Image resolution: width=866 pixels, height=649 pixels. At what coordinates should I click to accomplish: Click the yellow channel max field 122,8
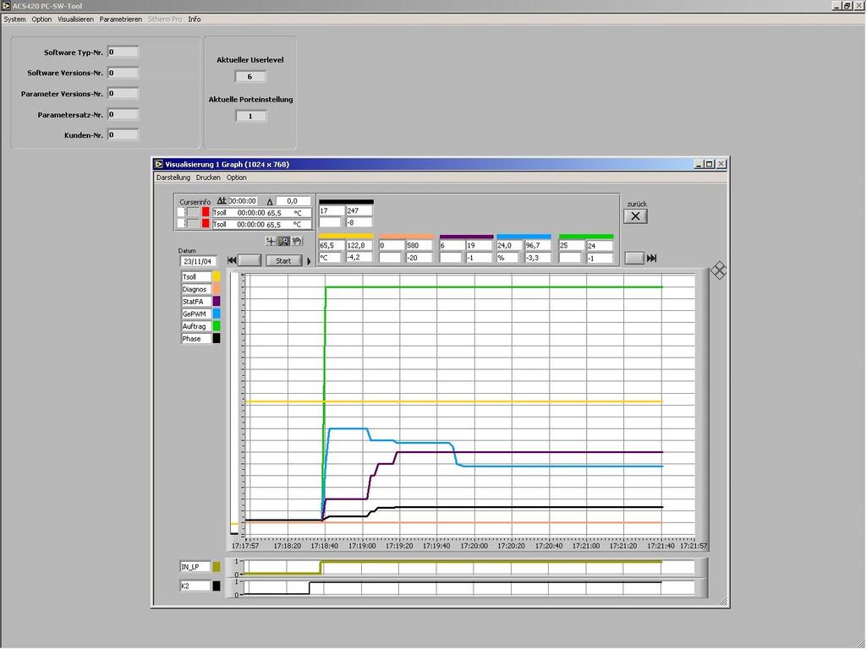[359, 246]
